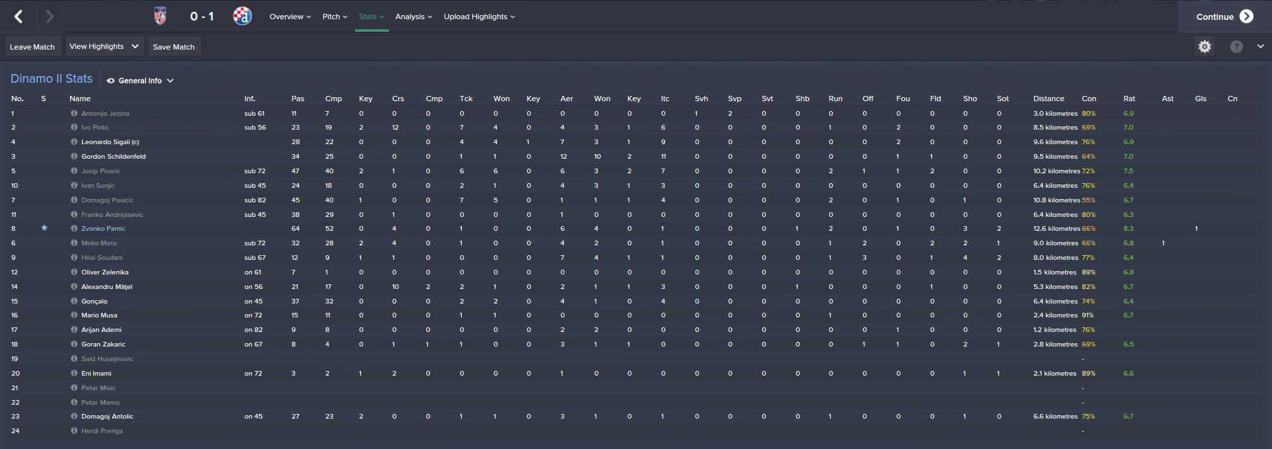This screenshot has width=1272, height=449.
Task: Open the View Highlights dropdown
Action: pos(104,46)
